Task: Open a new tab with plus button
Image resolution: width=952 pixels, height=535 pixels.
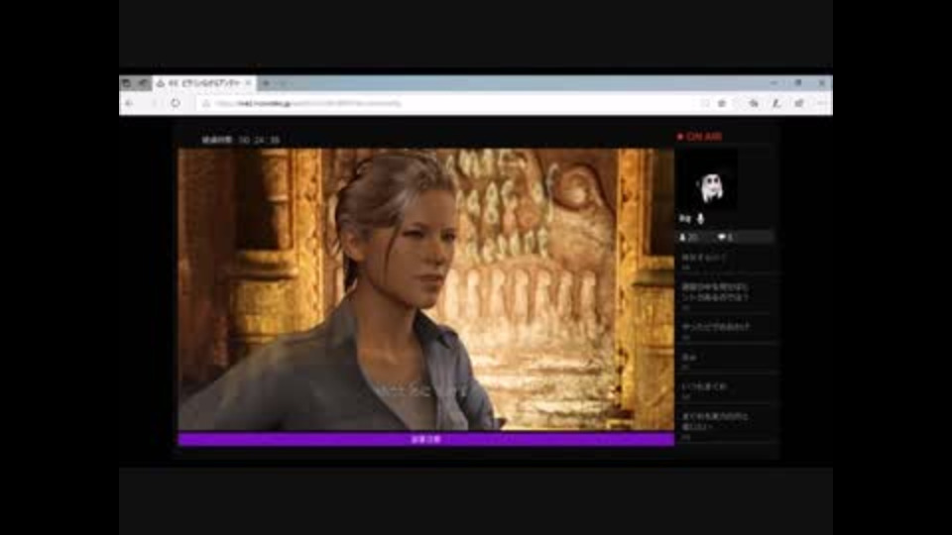Action: point(266,83)
